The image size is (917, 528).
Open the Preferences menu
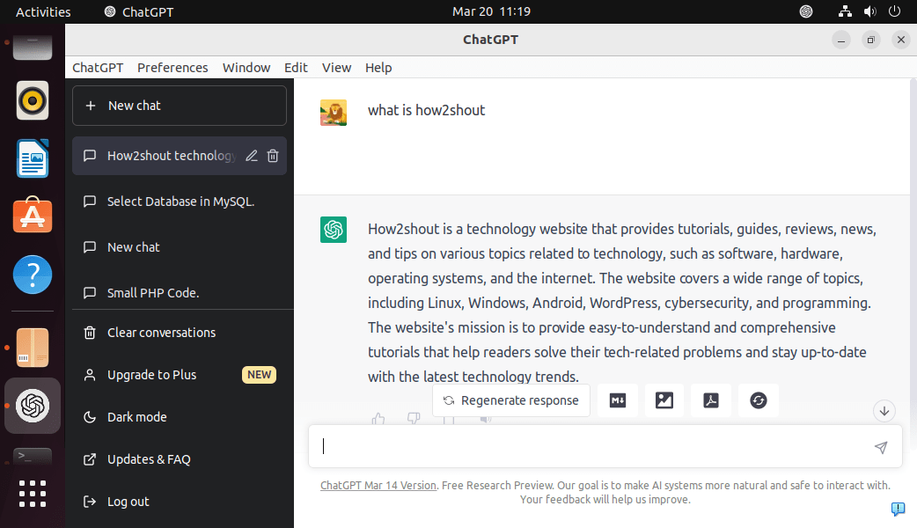(x=172, y=67)
